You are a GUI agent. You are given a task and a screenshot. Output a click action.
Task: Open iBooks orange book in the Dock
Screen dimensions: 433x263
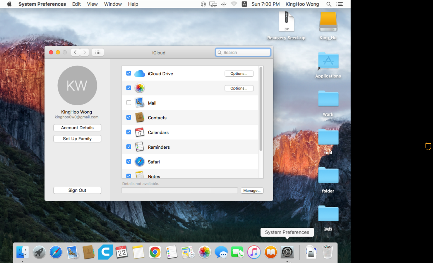pyautogui.click(x=271, y=252)
